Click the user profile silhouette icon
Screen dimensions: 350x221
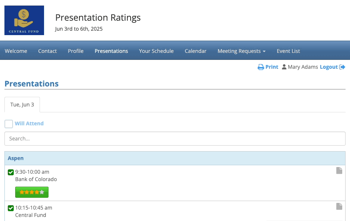pos(284,67)
